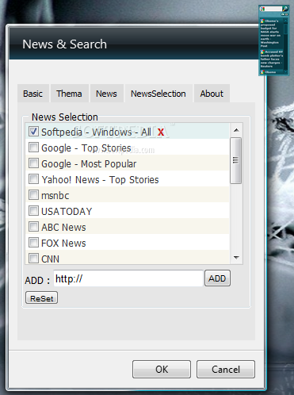Click the news list scroll-down arrow
The image size is (294, 395).
point(236,257)
